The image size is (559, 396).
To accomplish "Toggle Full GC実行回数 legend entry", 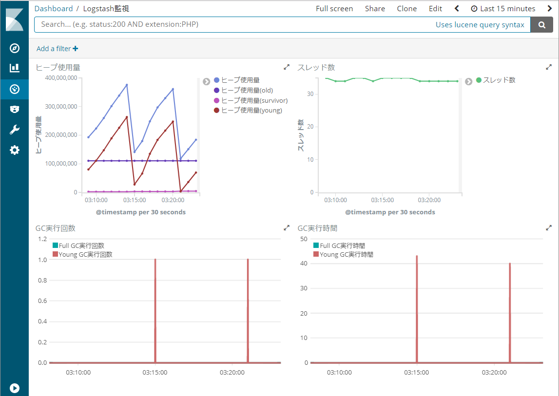I will [78, 245].
